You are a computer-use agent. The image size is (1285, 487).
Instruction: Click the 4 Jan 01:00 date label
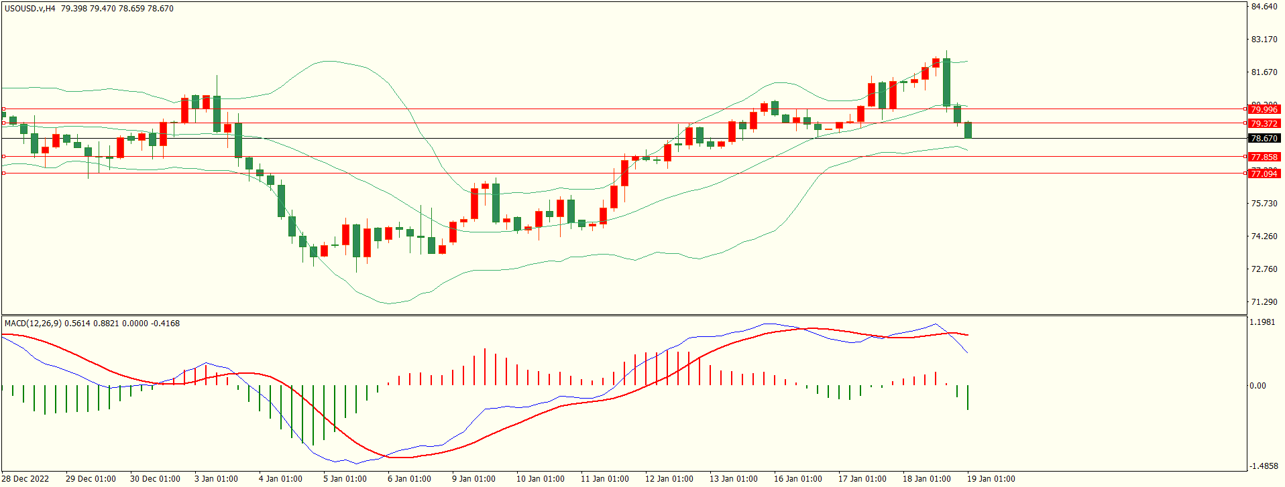point(280,479)
